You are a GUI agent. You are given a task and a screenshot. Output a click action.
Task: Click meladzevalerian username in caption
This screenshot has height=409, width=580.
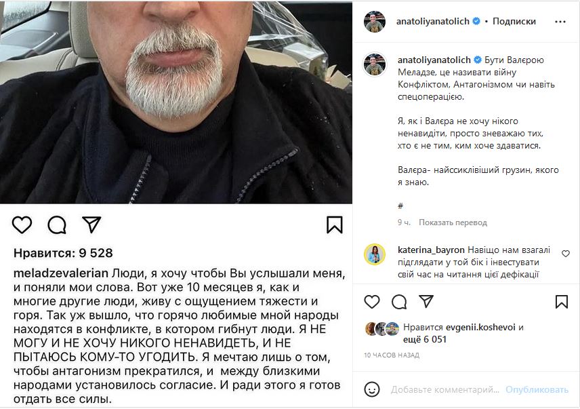click(61, 273)
